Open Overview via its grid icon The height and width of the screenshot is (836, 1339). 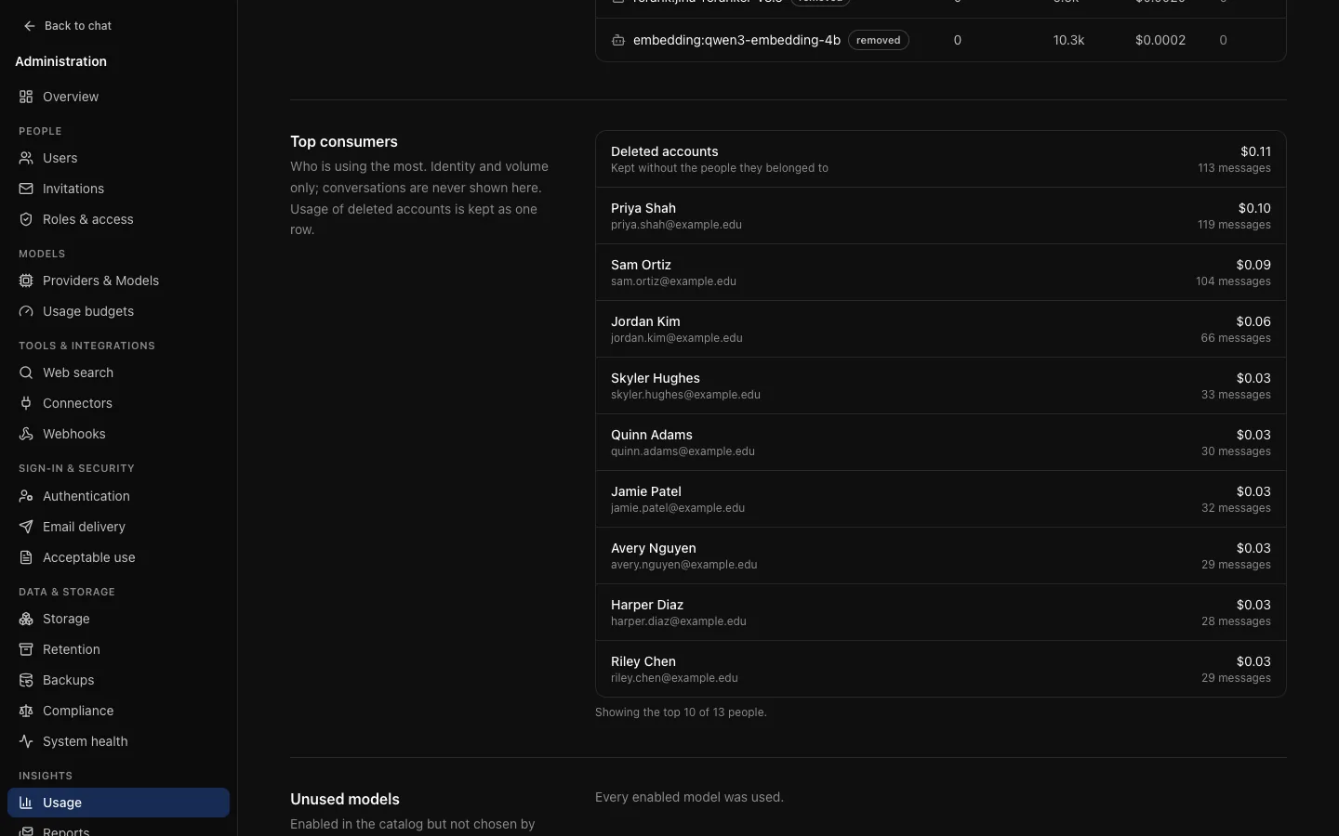26,97
